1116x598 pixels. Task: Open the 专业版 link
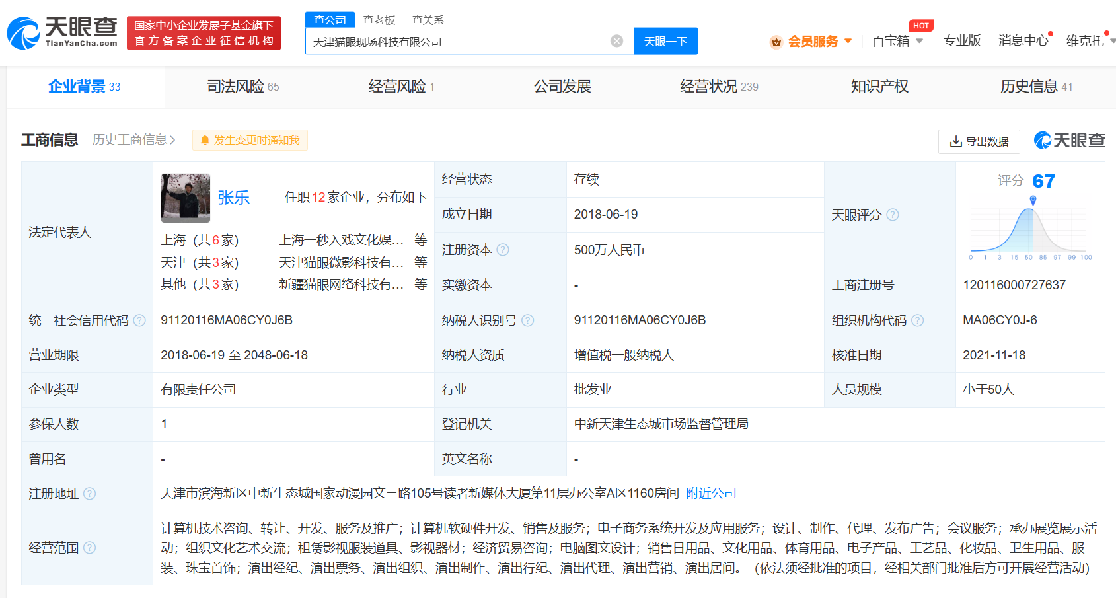962,41
